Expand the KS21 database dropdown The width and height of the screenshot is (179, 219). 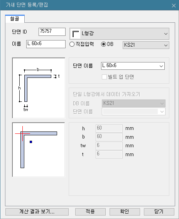click(146, 45)
